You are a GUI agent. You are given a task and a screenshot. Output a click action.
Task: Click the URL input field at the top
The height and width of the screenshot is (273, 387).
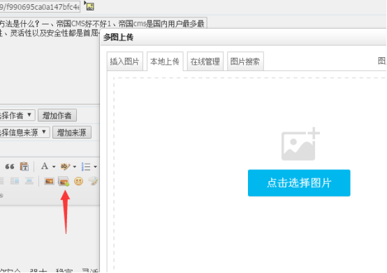click(40, 7)
